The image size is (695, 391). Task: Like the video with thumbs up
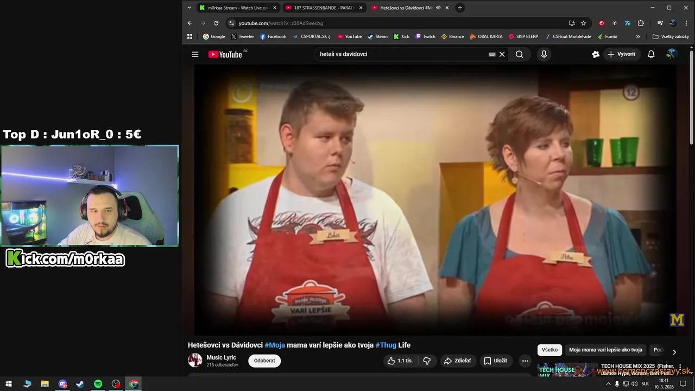(x=400, y=361)
